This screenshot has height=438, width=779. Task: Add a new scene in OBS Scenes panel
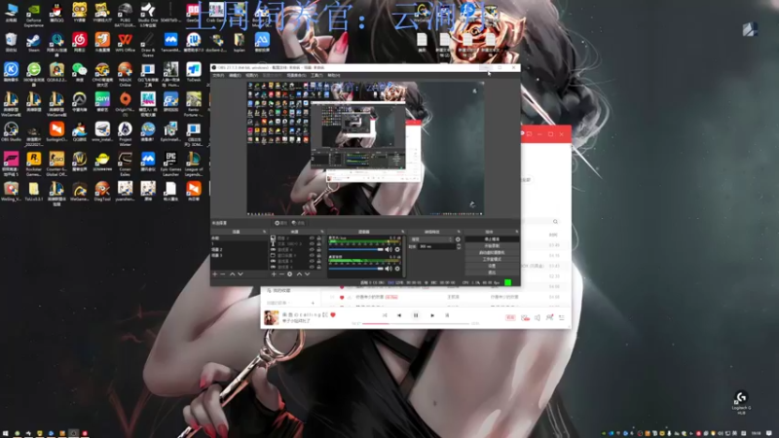(x=214, y=274)
